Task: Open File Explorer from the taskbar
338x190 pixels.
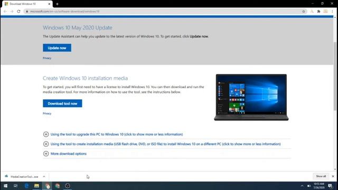Action: [36, 186]
